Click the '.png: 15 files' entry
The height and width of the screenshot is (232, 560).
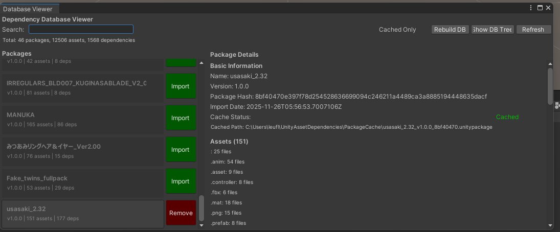[226, 213]
